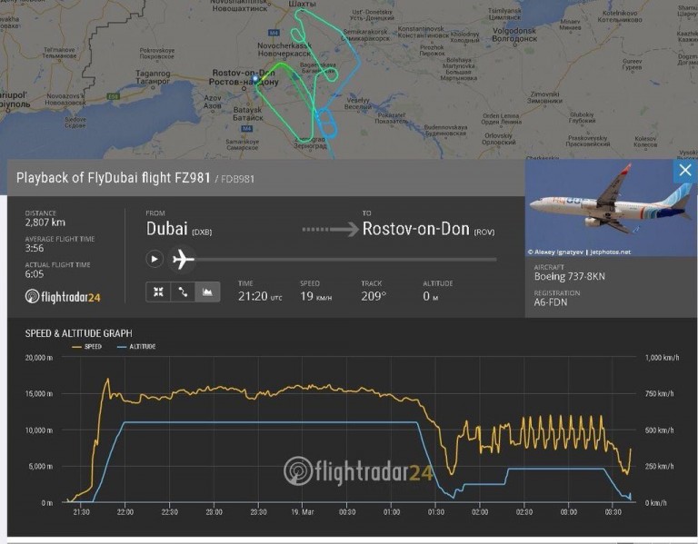Toggle the ALTITUDE series in the graph legend
Image resolution: width=698 pixels, height=544 pixels.
[135, 346]
